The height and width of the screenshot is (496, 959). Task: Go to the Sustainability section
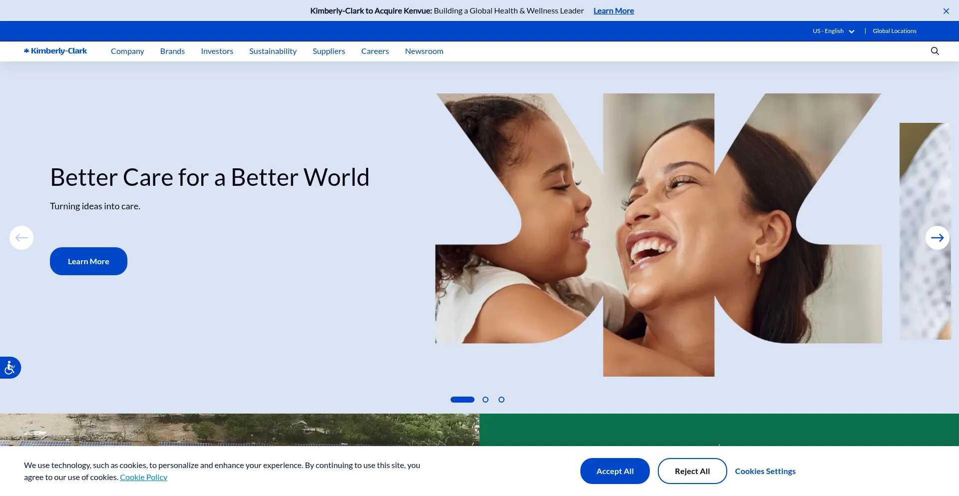coord(273,51)
